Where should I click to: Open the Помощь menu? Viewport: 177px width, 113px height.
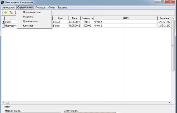pyautogui.click(x=40, y=8)
